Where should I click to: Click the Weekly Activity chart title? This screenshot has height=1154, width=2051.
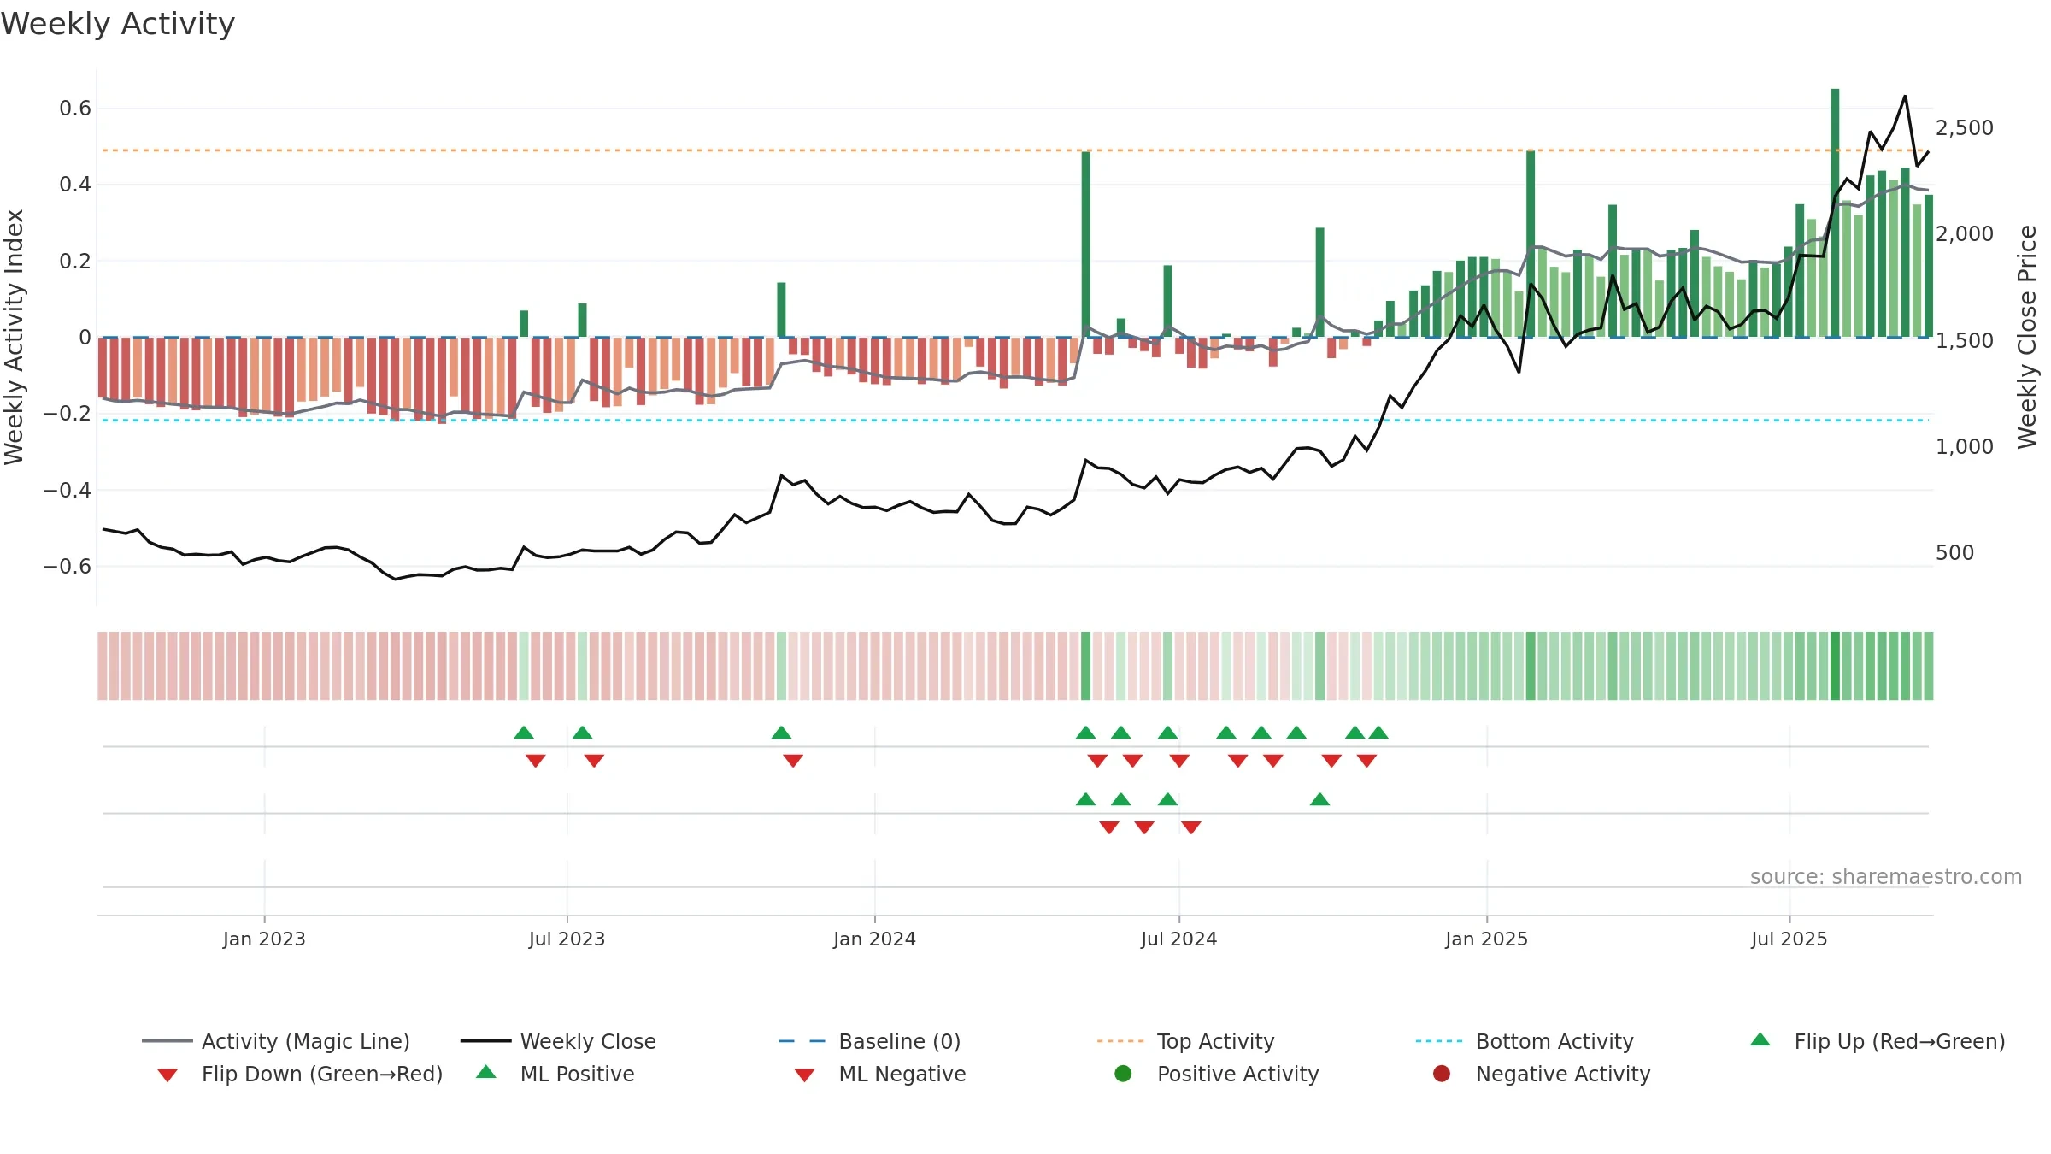point(118,24)
